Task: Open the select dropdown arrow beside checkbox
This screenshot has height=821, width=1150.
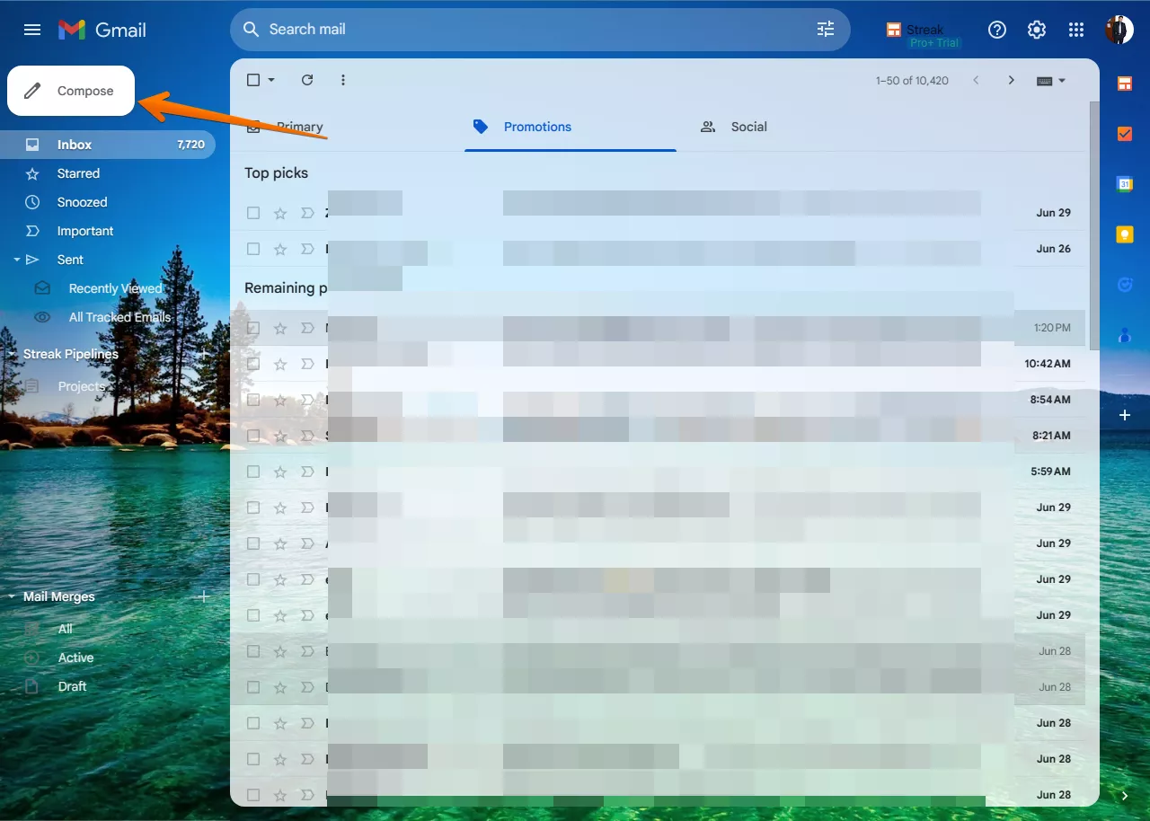Action: [x=271, y=80]
